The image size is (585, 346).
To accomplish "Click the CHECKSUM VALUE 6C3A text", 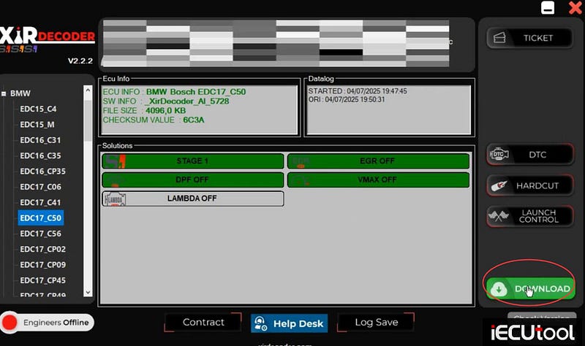I will pos(154,120).
